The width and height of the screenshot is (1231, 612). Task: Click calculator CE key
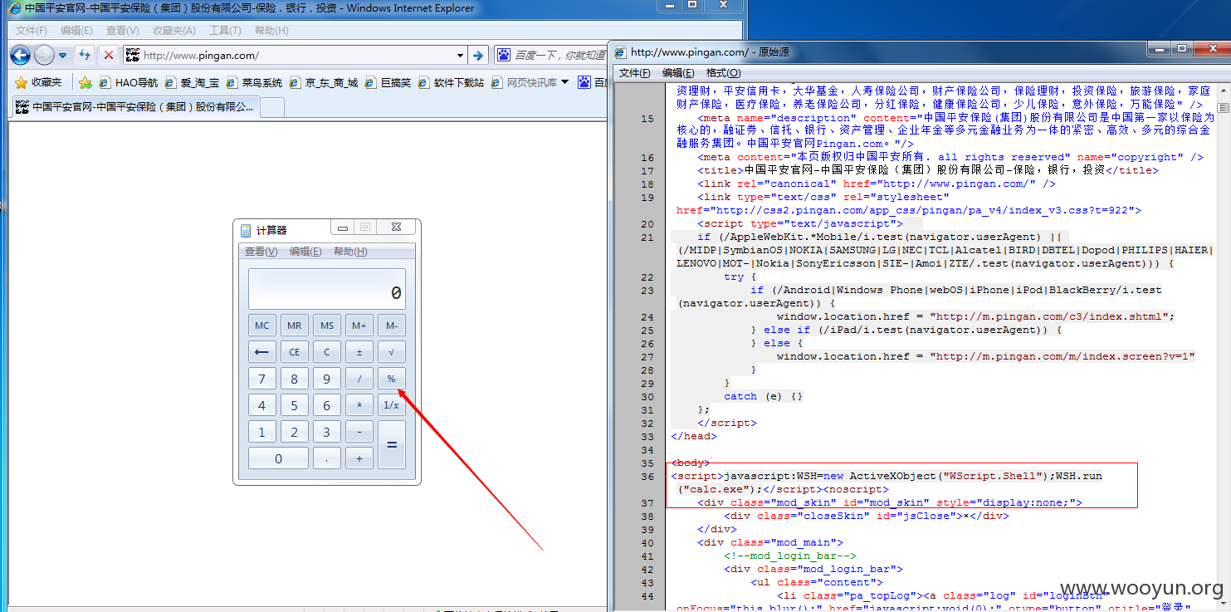tap(295, 352)
